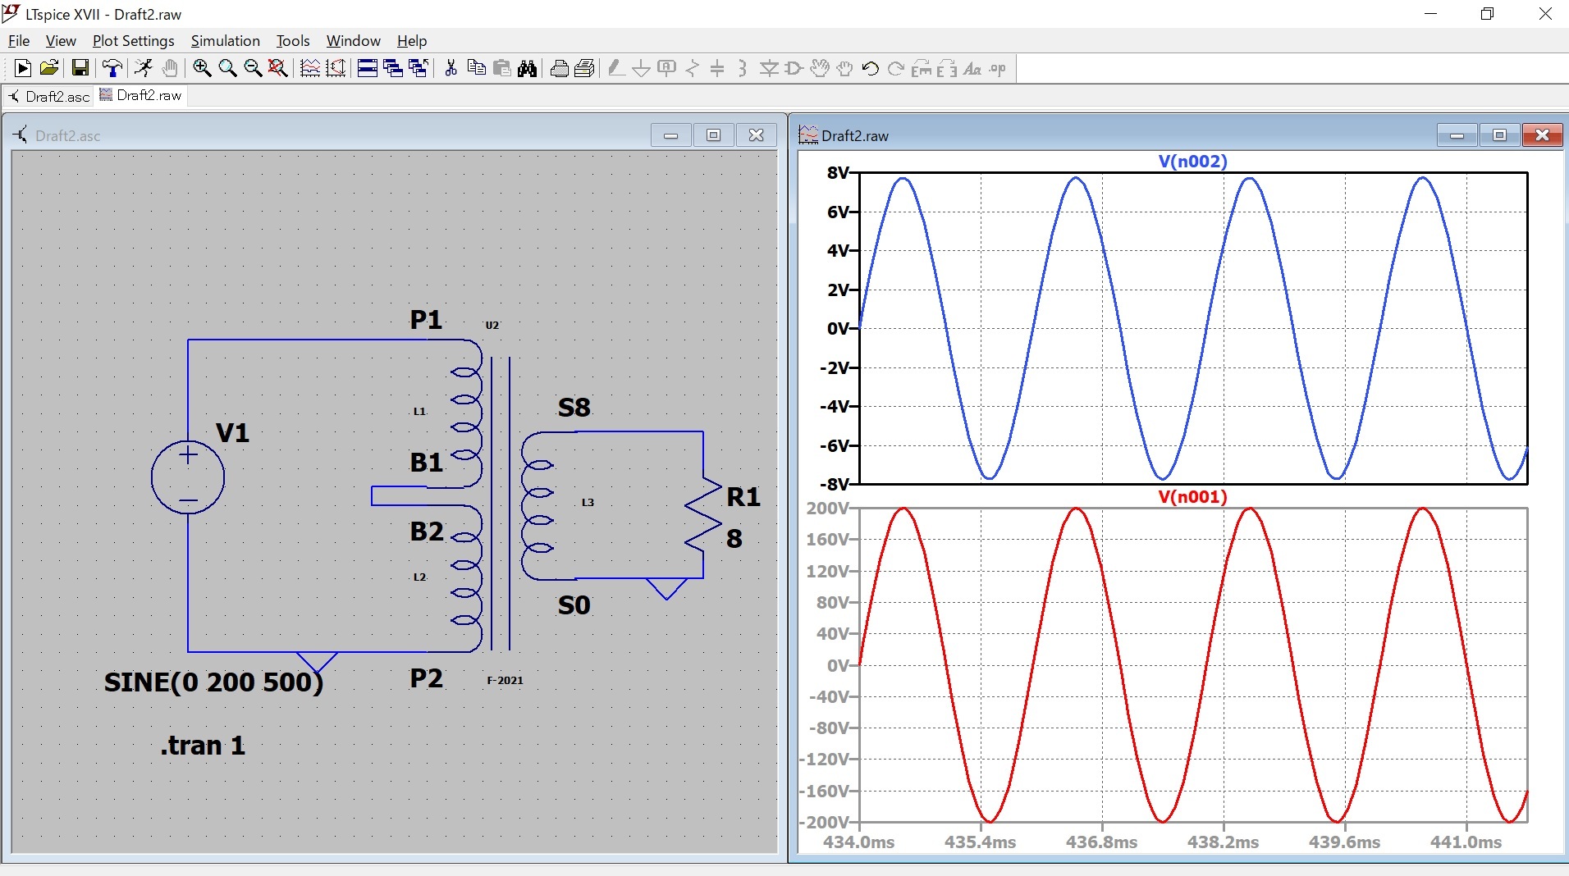Open the Window menu
Screen dimensions: 1569x876
354,40
